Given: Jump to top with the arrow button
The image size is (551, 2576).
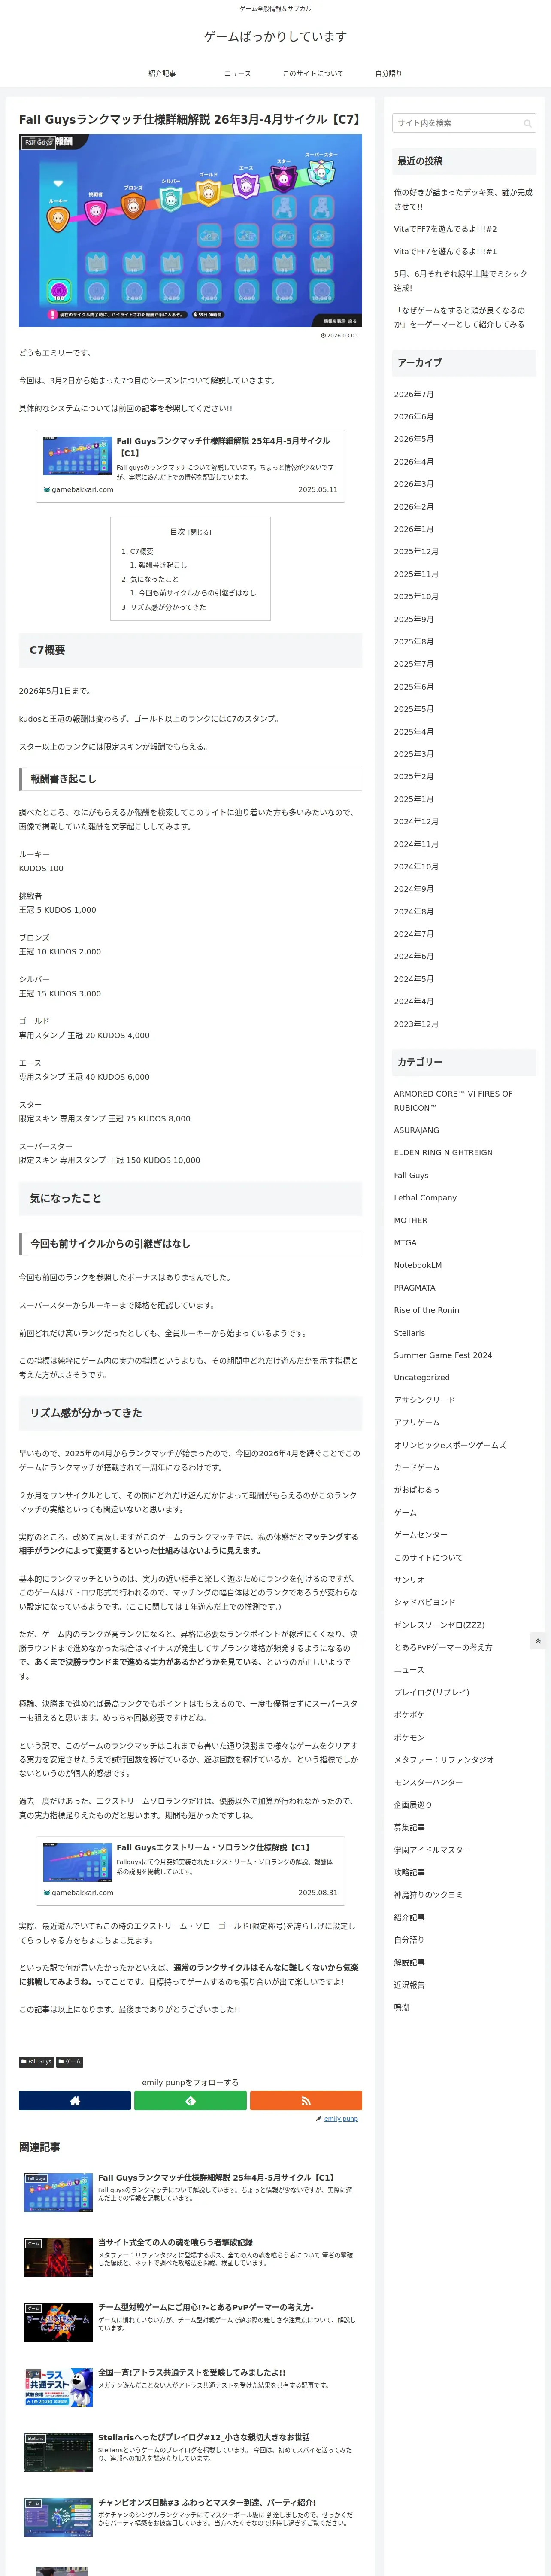Looking at the screenshot, I should [538, 1641].
